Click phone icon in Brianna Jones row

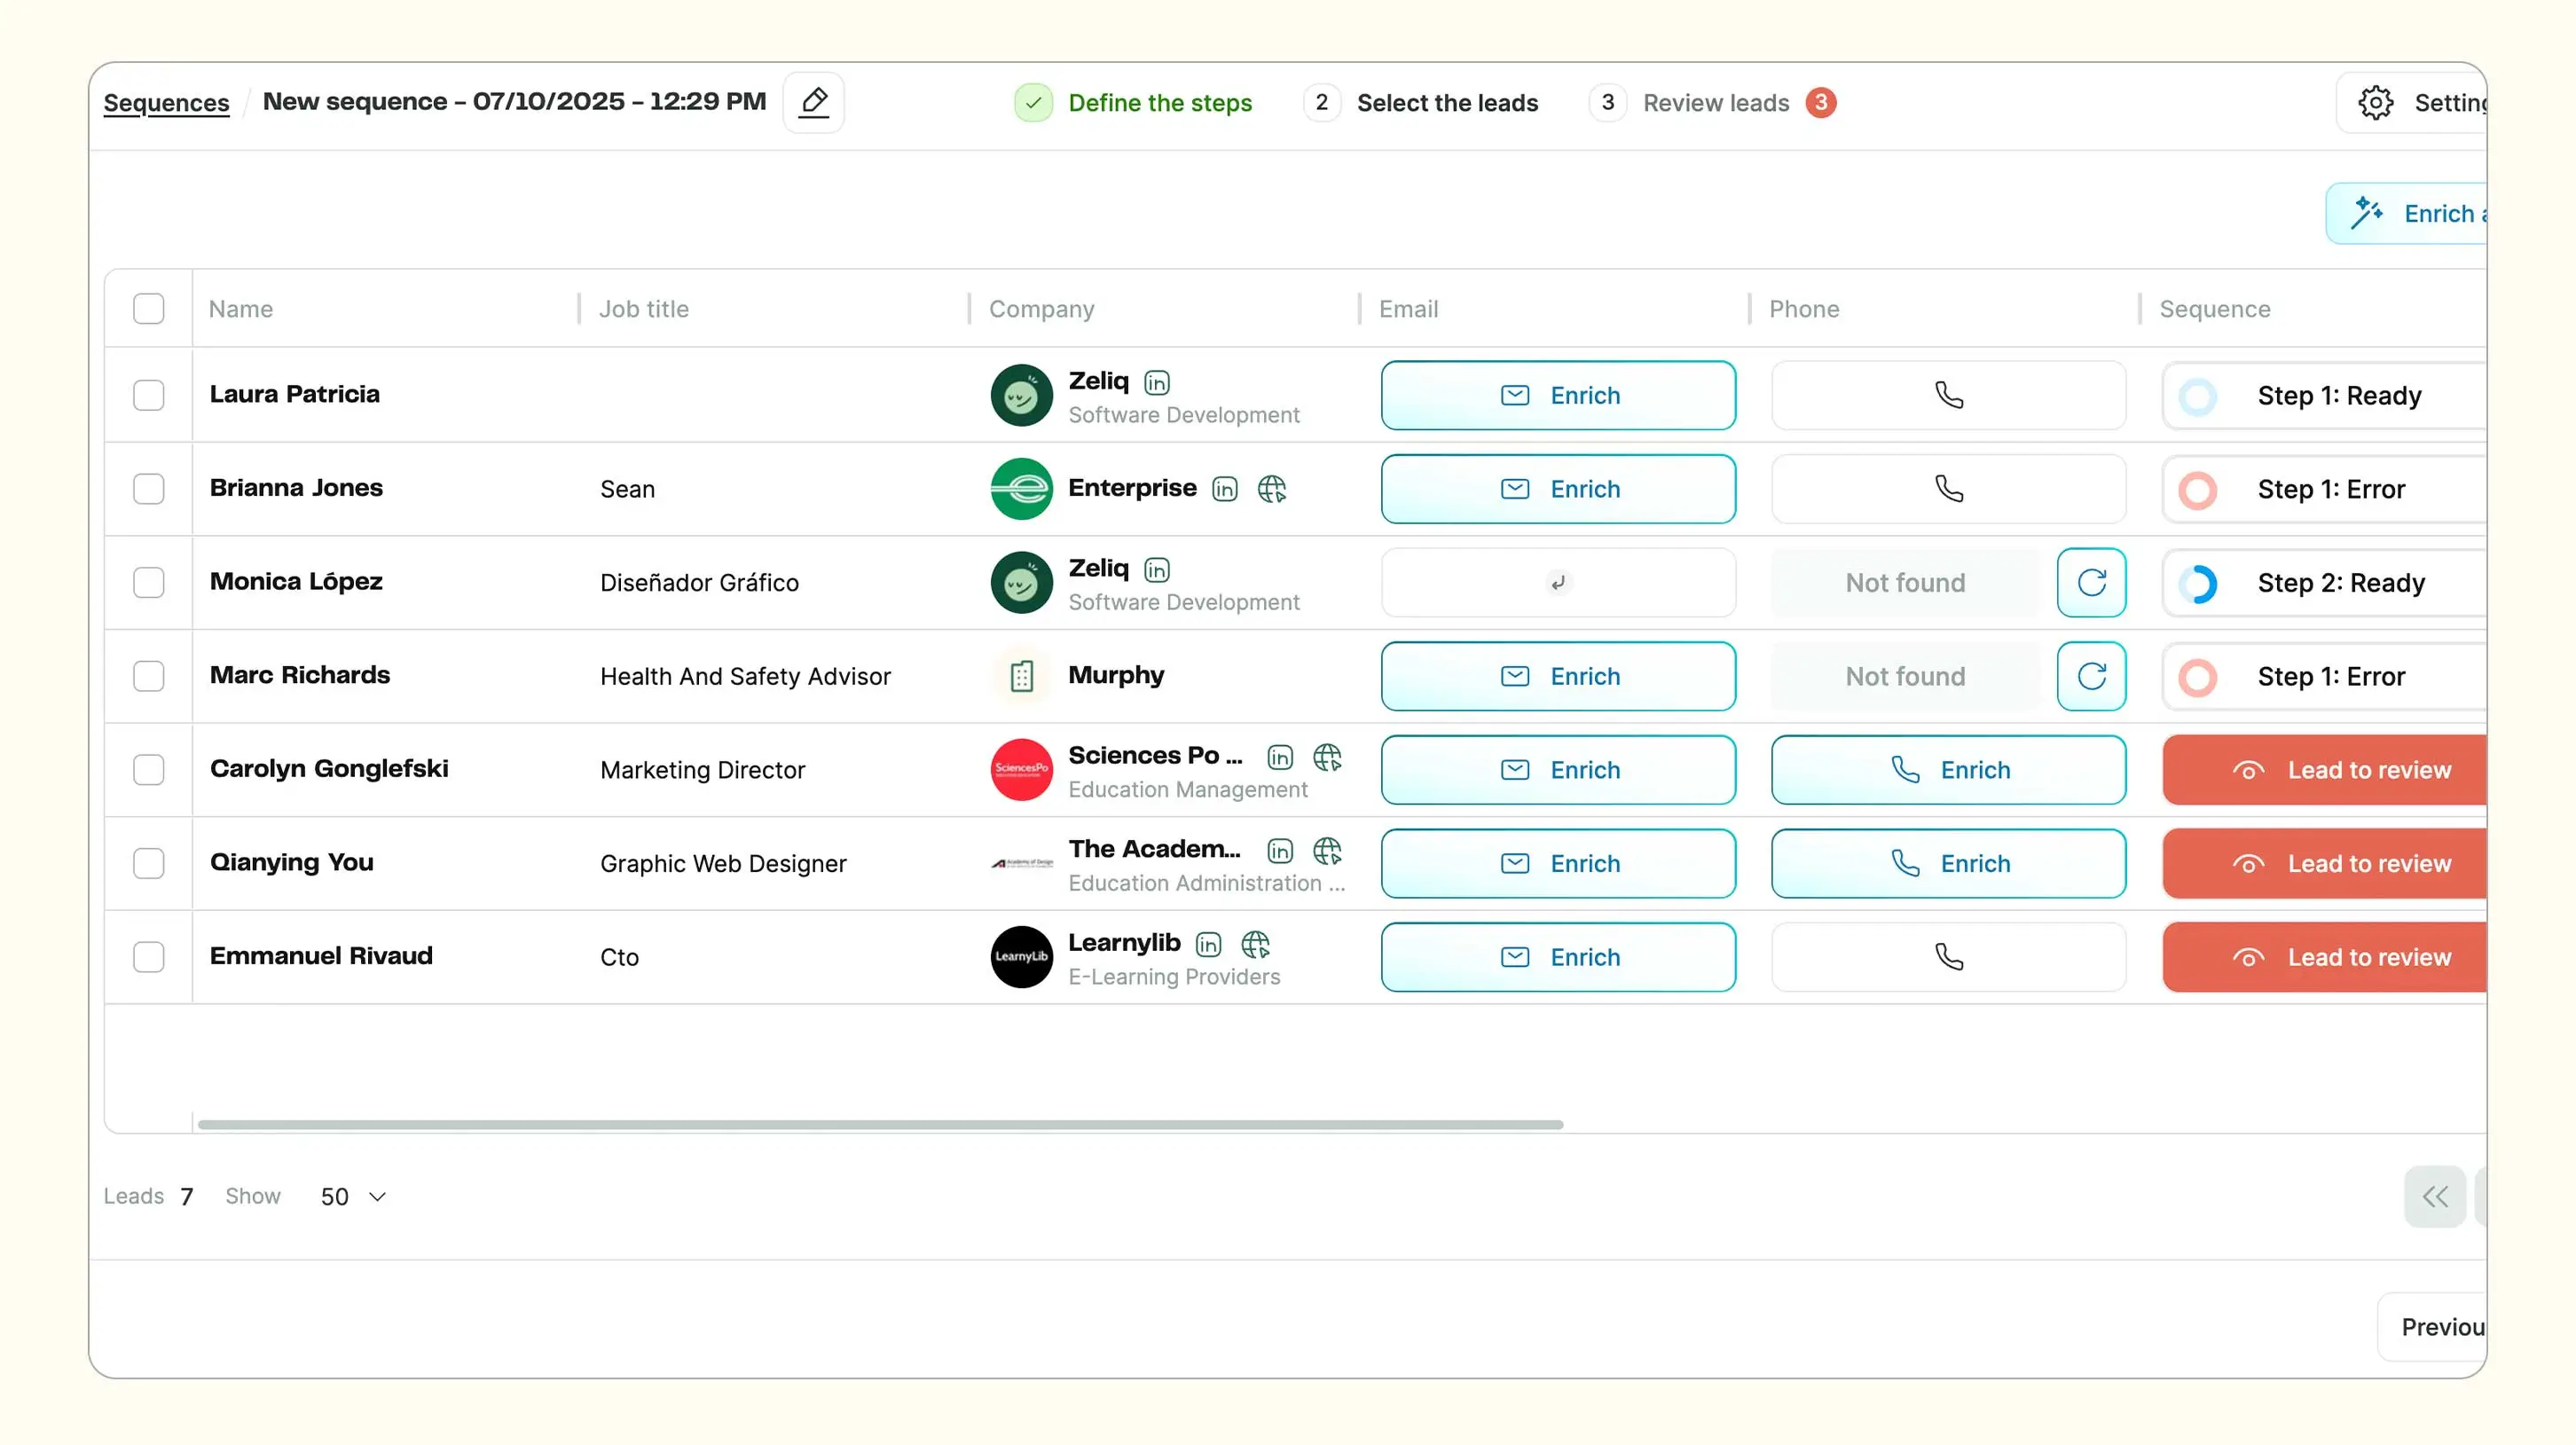tap(1948, 489)
